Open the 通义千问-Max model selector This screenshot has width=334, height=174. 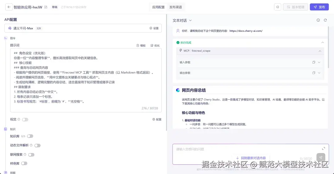pos(83,28)
